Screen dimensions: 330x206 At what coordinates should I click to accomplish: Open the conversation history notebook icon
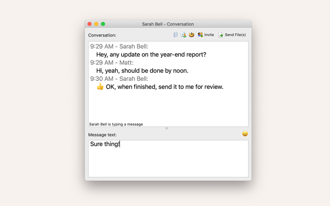click(176, 35)
